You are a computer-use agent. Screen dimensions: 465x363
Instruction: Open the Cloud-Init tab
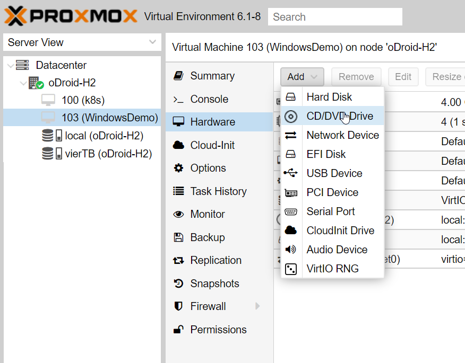219,145
